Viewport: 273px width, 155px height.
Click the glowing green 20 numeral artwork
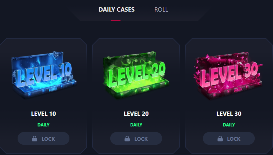click(158, 70)
